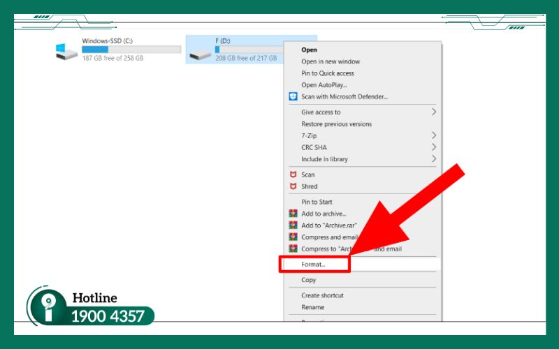
Task: Select Format... from the context menu
Action: (x=314, y=265)
